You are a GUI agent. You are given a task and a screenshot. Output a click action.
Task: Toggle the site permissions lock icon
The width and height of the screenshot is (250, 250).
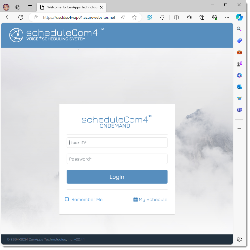36,17
